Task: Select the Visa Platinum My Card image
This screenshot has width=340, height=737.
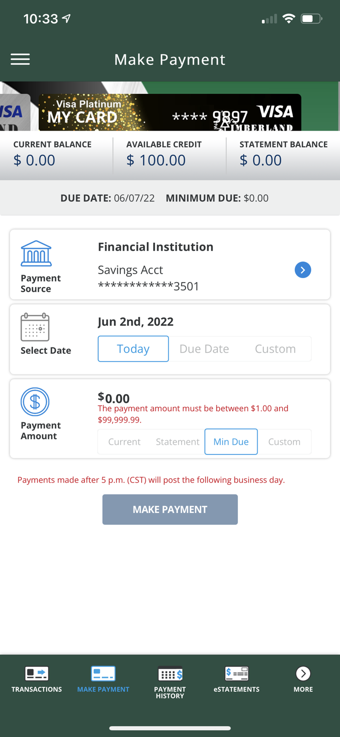Action: click(x=170, y=113)
